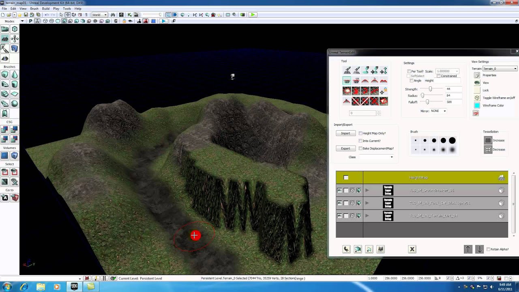The width and height of the screenshot is (519, 292).
Task: Open the Edit menu
Action: click(x=13, y=9)
